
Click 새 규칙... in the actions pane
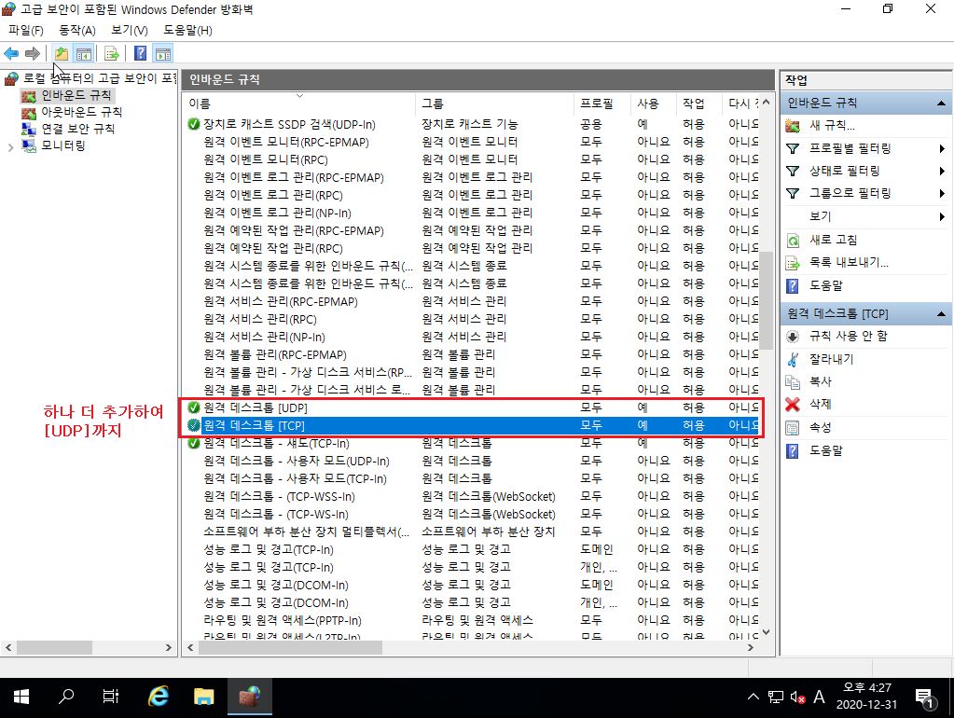click(x=832, y=125)
